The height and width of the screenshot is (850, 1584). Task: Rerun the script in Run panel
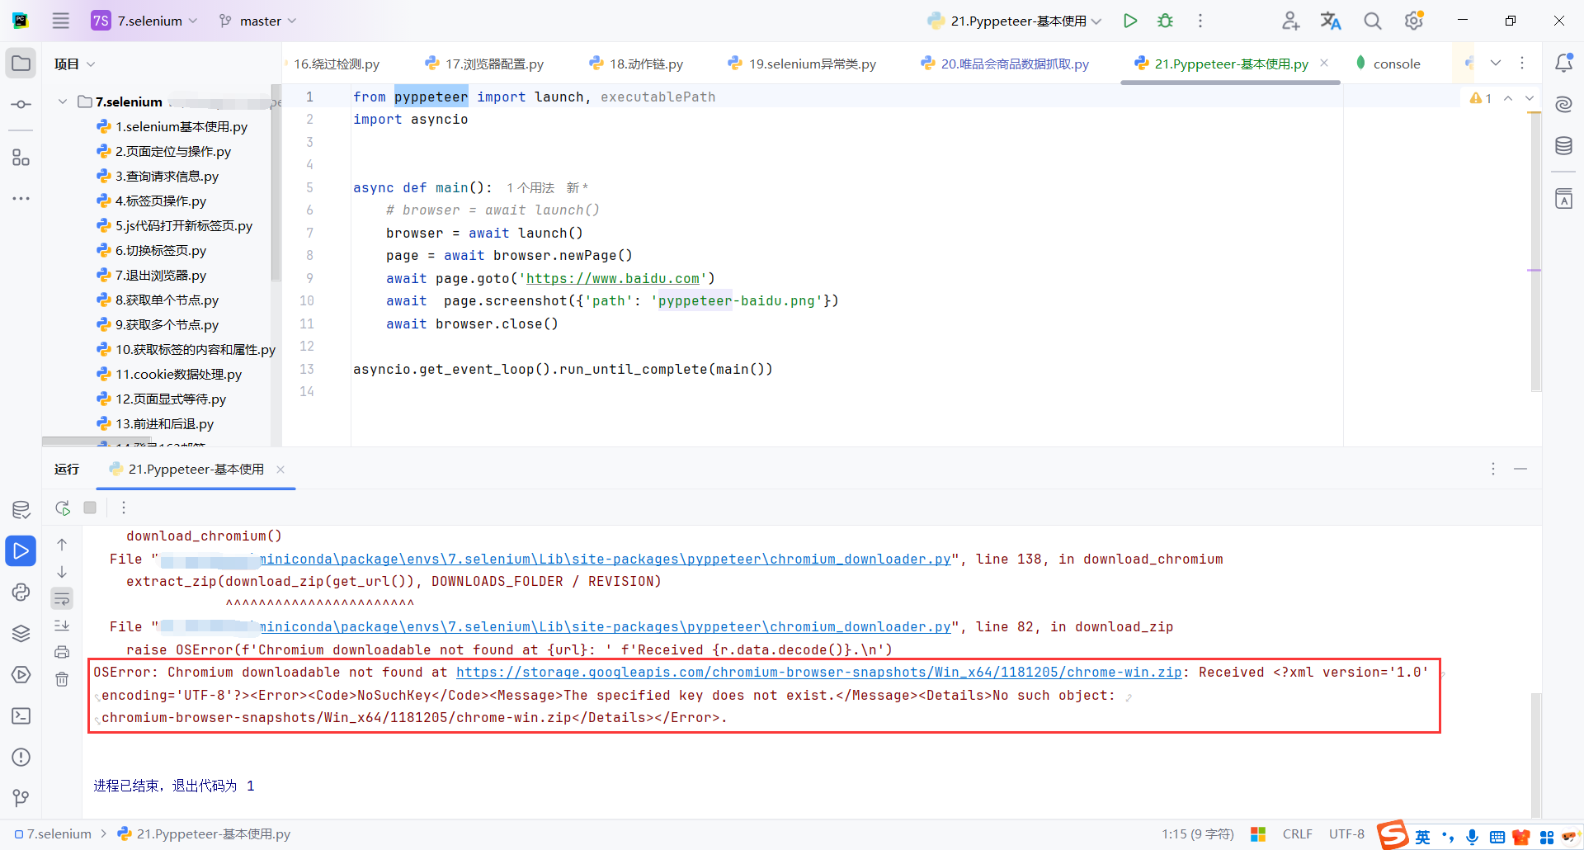63,508
